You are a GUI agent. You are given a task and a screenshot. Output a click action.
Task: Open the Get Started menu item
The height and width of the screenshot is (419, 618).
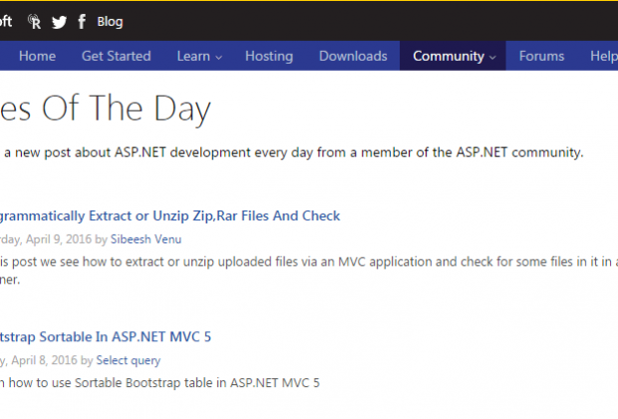point(117,56)
